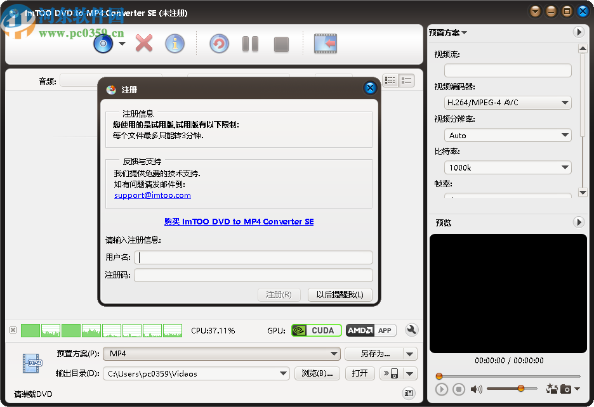Enable CUDA GPU acceleration
Viewport: 594px width, 407px height.
(316, 330)
